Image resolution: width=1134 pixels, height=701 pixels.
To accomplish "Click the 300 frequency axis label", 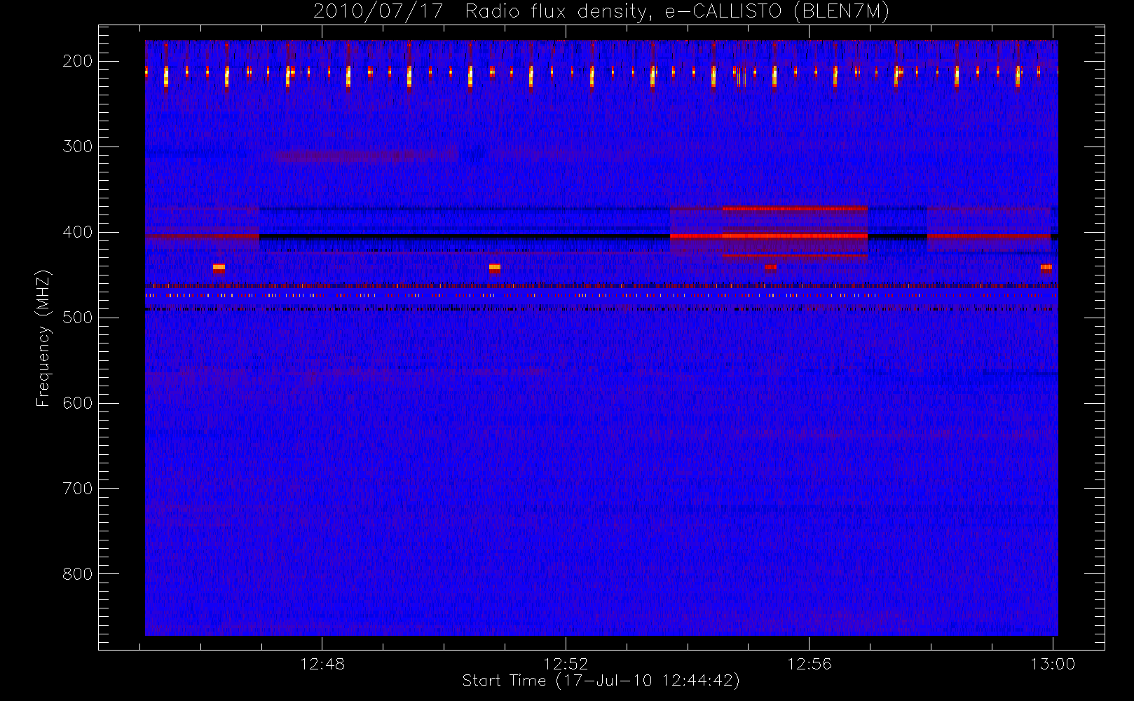I will click(77, 147).
